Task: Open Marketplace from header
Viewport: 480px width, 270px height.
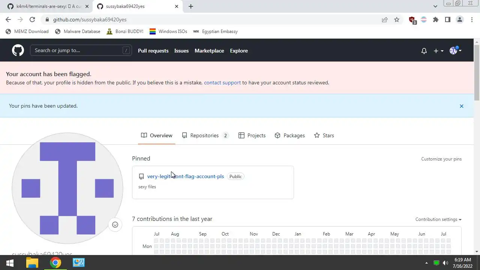Action: point(209,51)
